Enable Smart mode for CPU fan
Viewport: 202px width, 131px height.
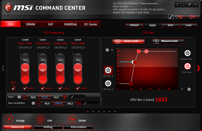128,41
